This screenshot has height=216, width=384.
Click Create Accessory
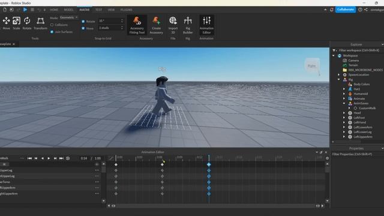156,25
